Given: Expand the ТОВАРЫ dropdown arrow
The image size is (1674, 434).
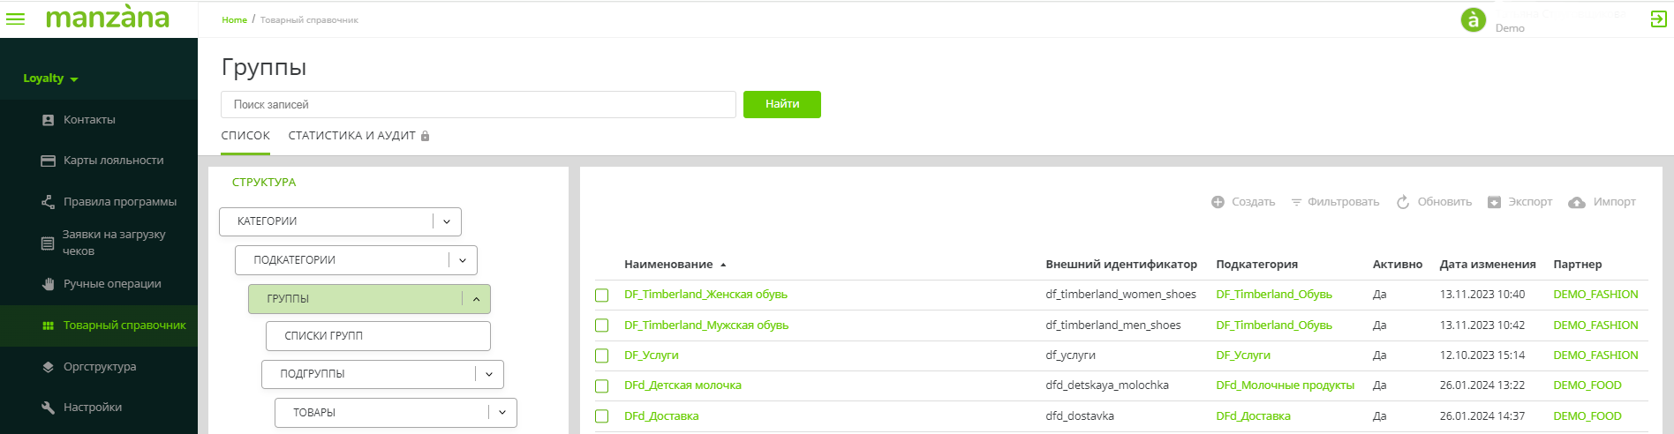Looking at the screenshot, I should click(x=502, y=413).
